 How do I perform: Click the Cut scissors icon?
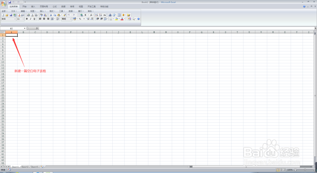tap(51, 15)
